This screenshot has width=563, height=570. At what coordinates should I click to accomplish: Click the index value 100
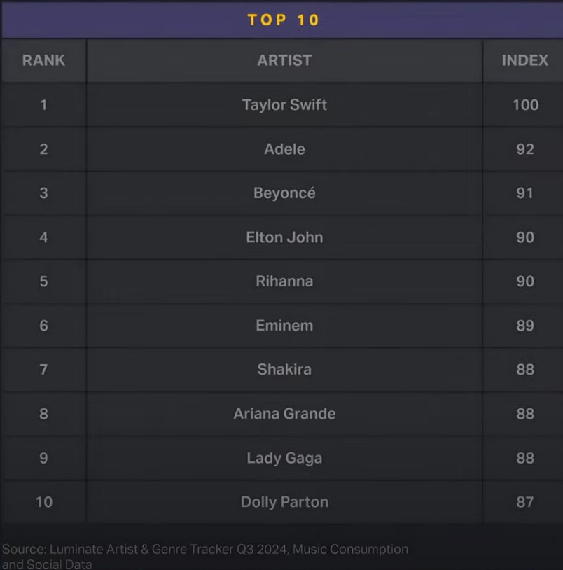pos(525,105)
